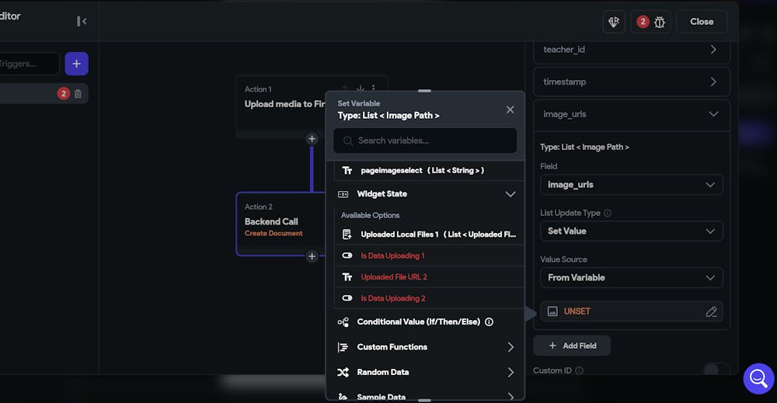
Task: Click the Add Field button
Action: (572, 346)
